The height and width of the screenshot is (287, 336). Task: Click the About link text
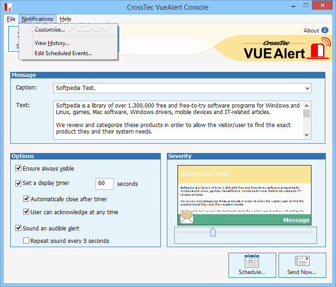(311, 31)
